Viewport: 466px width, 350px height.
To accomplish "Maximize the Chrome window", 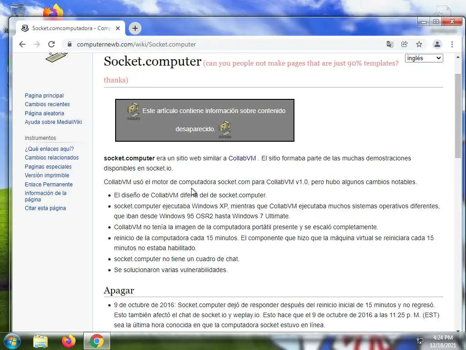I will click(436, 22).
